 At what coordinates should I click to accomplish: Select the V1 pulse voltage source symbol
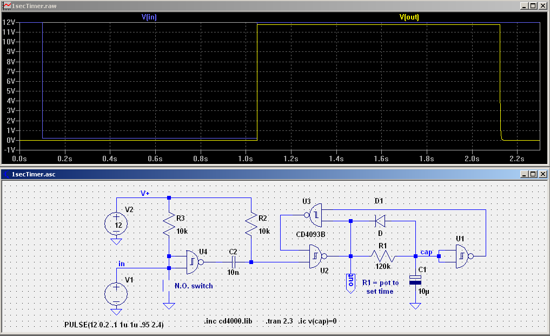pos(116,294)
